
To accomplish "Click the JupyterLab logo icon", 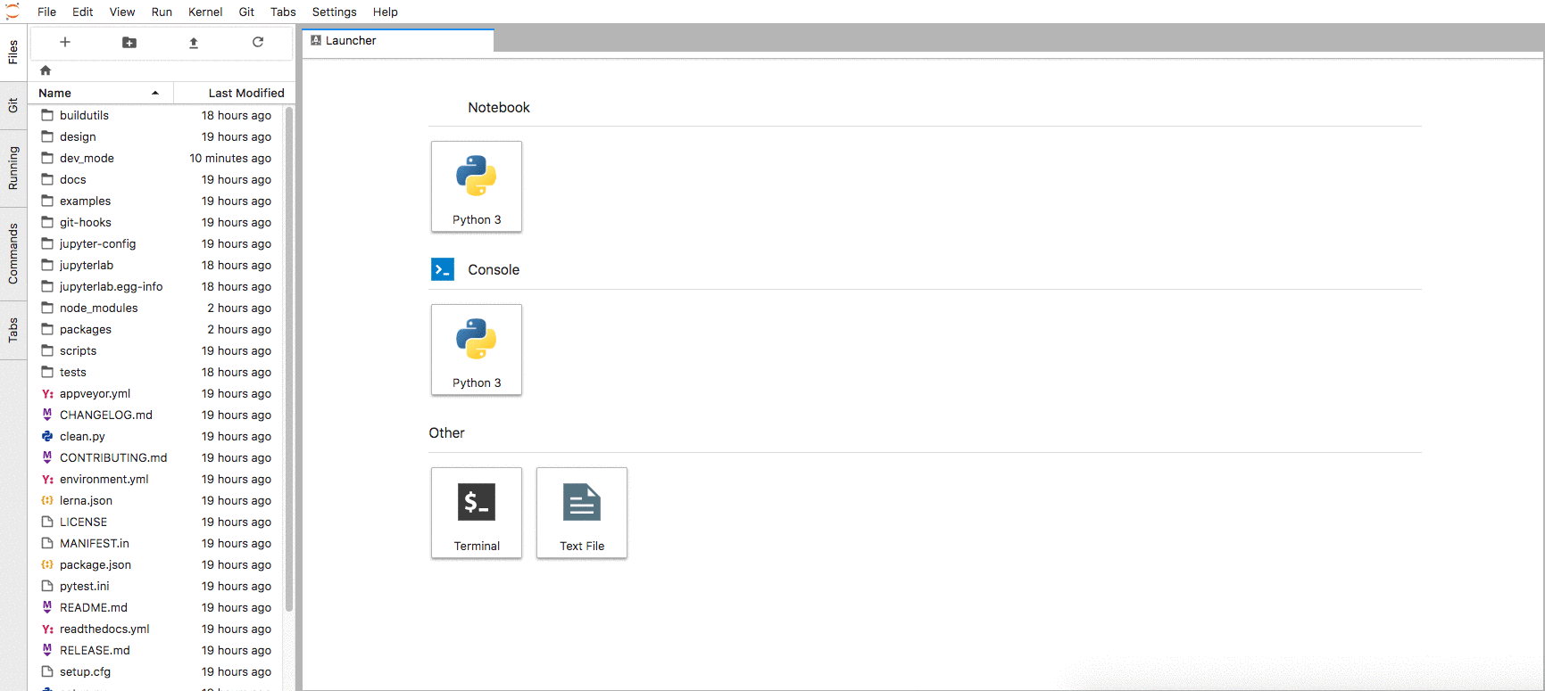I will tap(12, 12).
